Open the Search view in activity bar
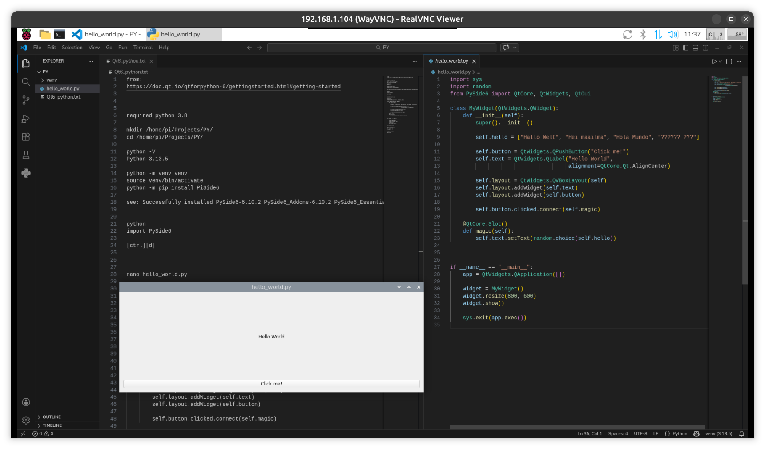This screenshot has height=449, width=765. coord(26,82)
